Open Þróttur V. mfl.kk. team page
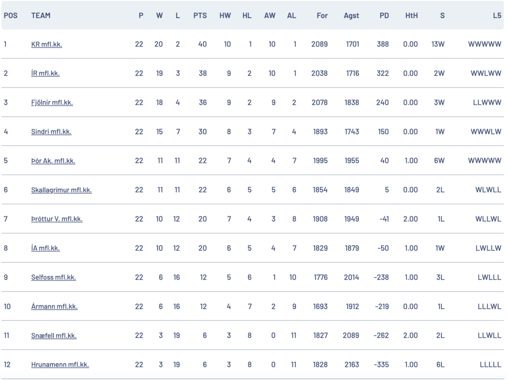 57,219
